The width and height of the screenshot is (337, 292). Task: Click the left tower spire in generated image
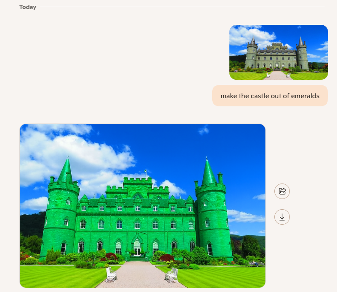pyautogui.click(x=66, y=170)
